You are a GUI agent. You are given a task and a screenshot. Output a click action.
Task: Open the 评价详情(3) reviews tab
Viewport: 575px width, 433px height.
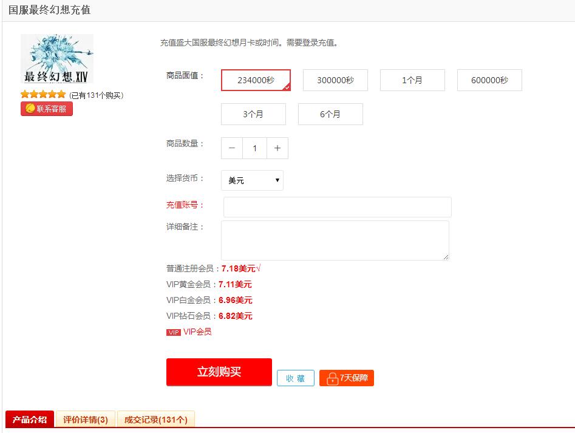[86, 419]
